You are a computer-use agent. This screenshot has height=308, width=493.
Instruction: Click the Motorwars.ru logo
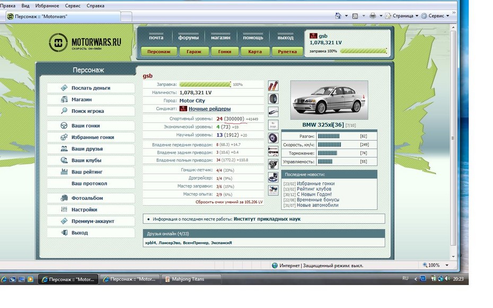[85, 42]
